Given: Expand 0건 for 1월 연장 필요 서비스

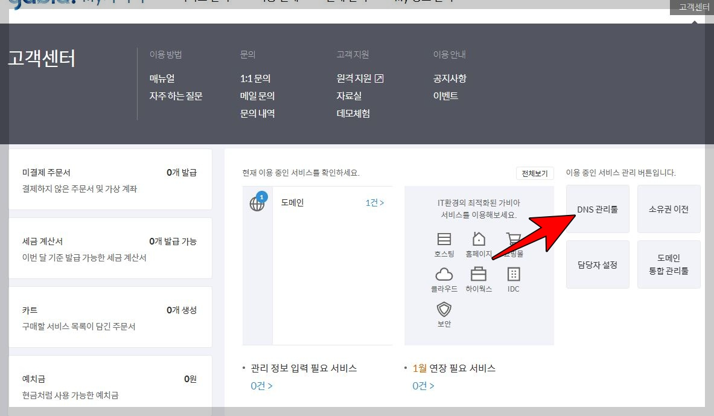Looking at the screenshot, I should click(422, 386).
